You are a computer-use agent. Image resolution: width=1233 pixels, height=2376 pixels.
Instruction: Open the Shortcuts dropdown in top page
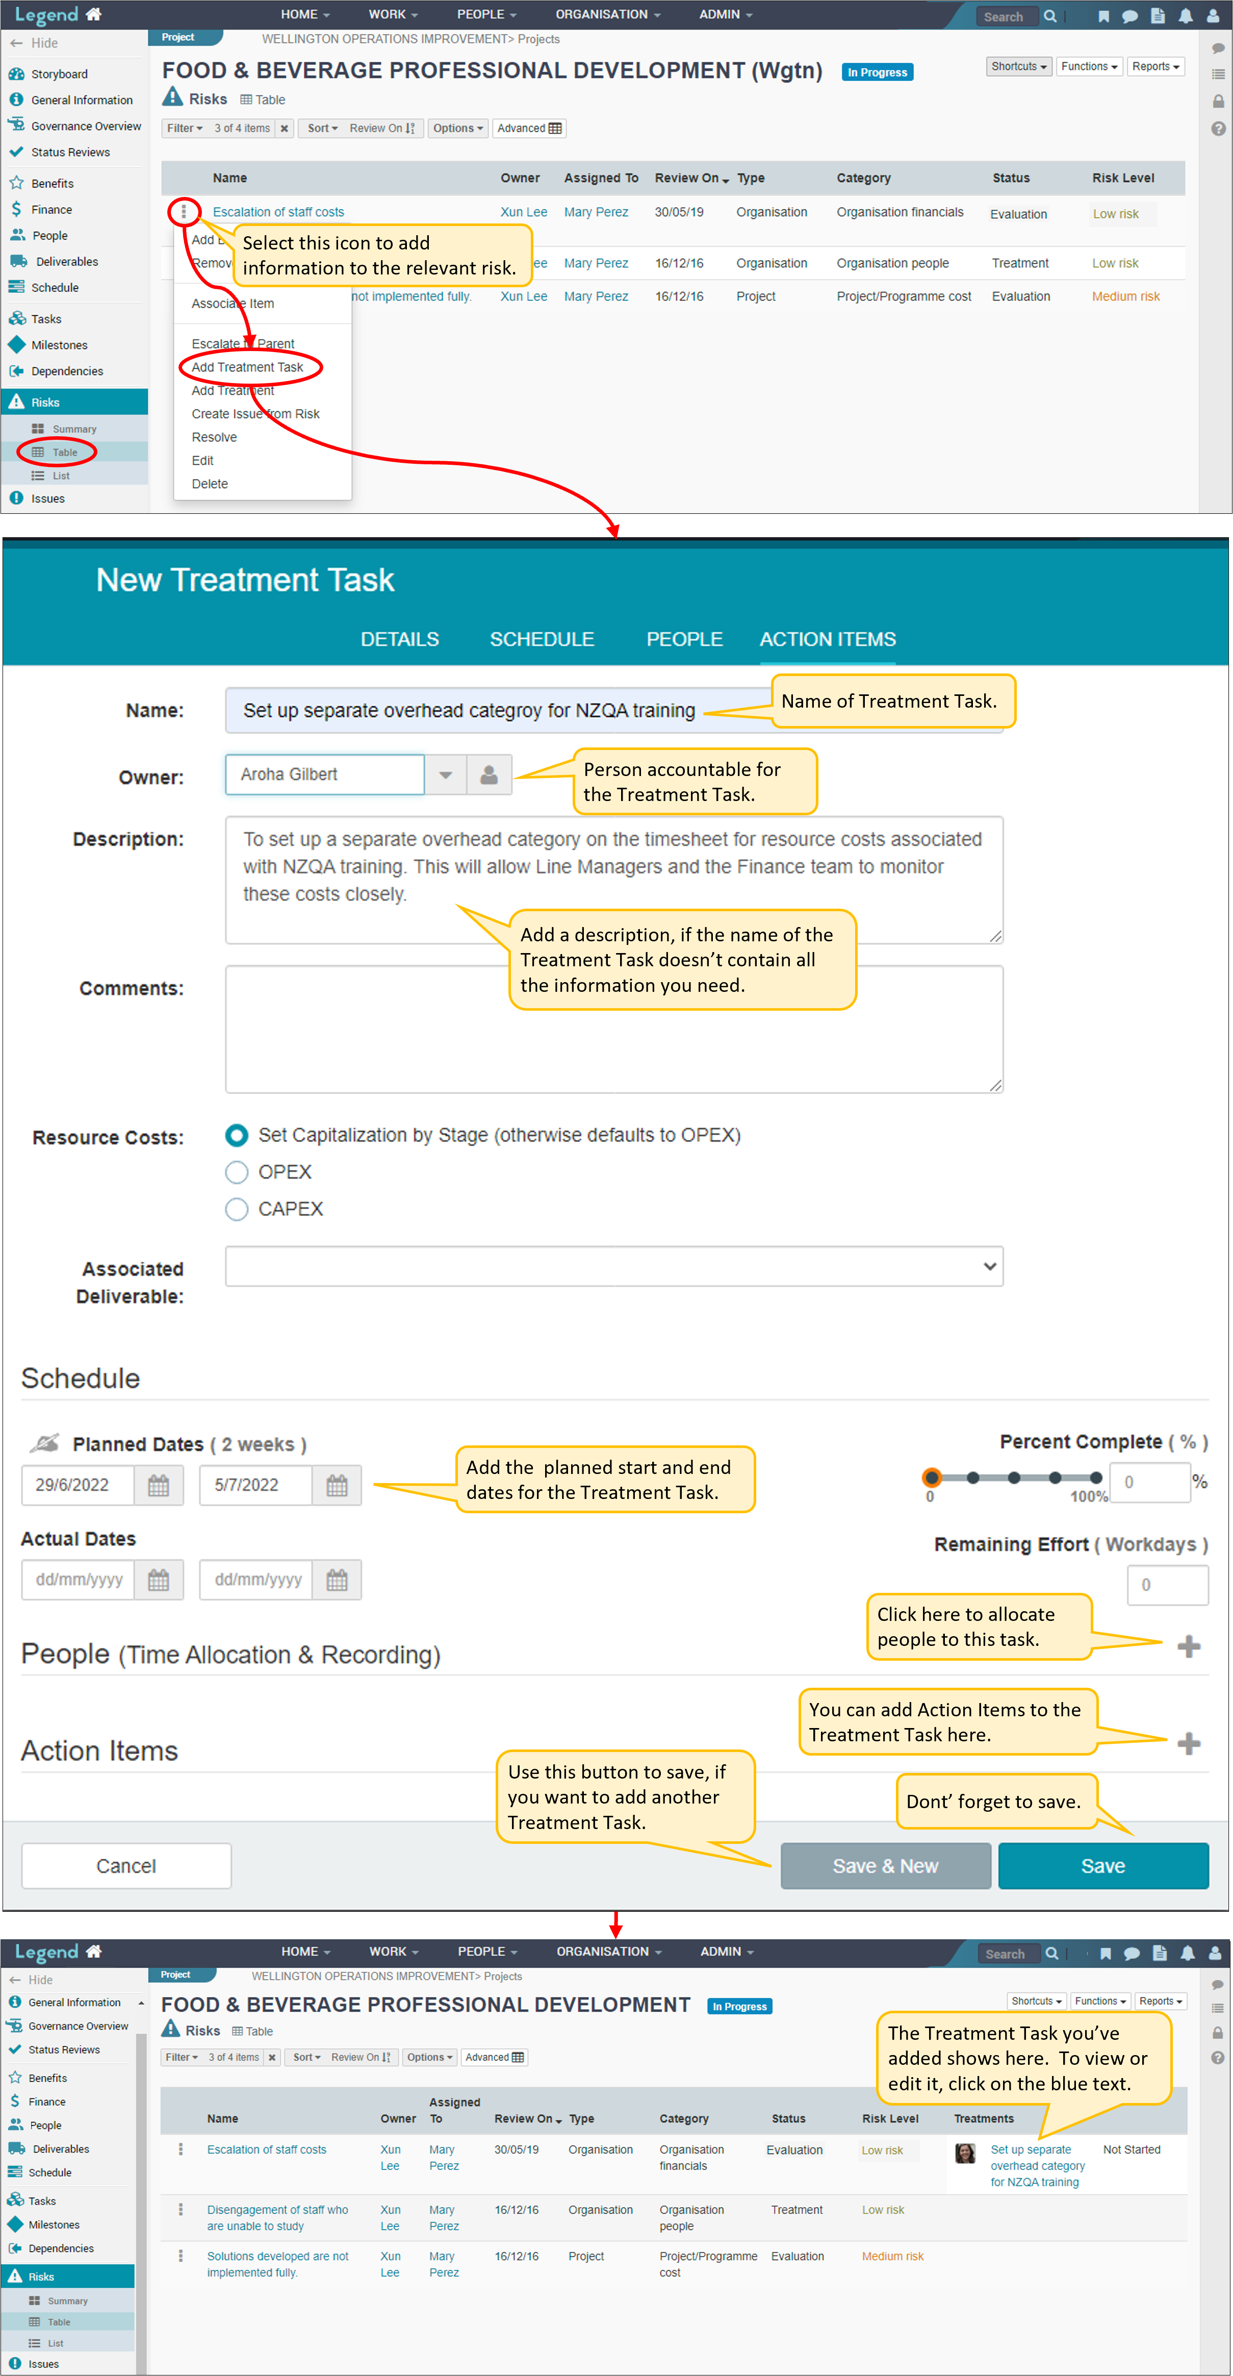tap(1018, 66)
